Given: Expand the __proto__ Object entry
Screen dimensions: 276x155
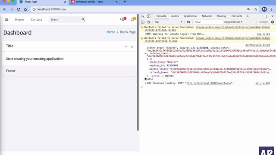Looking at the screenshot, I should pos(148,76).
